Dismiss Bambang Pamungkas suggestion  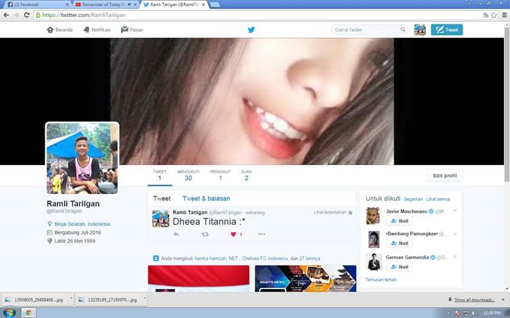pyautogui.click(x=455, y=234)
